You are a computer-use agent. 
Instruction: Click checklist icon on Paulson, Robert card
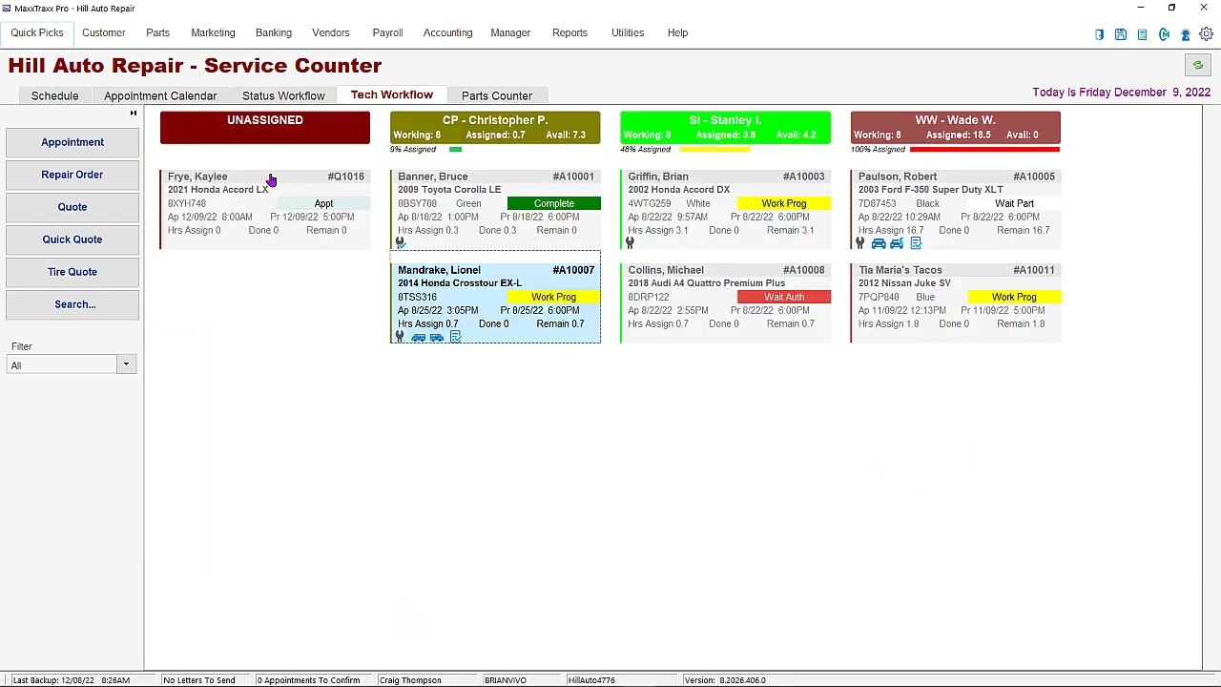(x=916, y=243)
